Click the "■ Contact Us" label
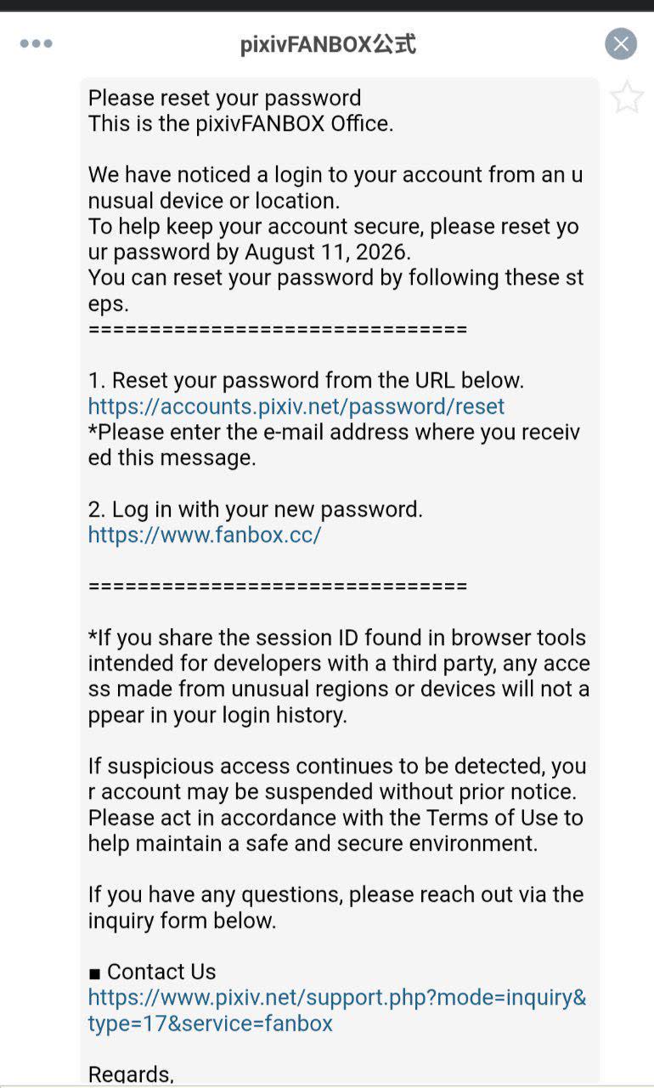Screen dimensions: 654x1088 tap(152, 972)
